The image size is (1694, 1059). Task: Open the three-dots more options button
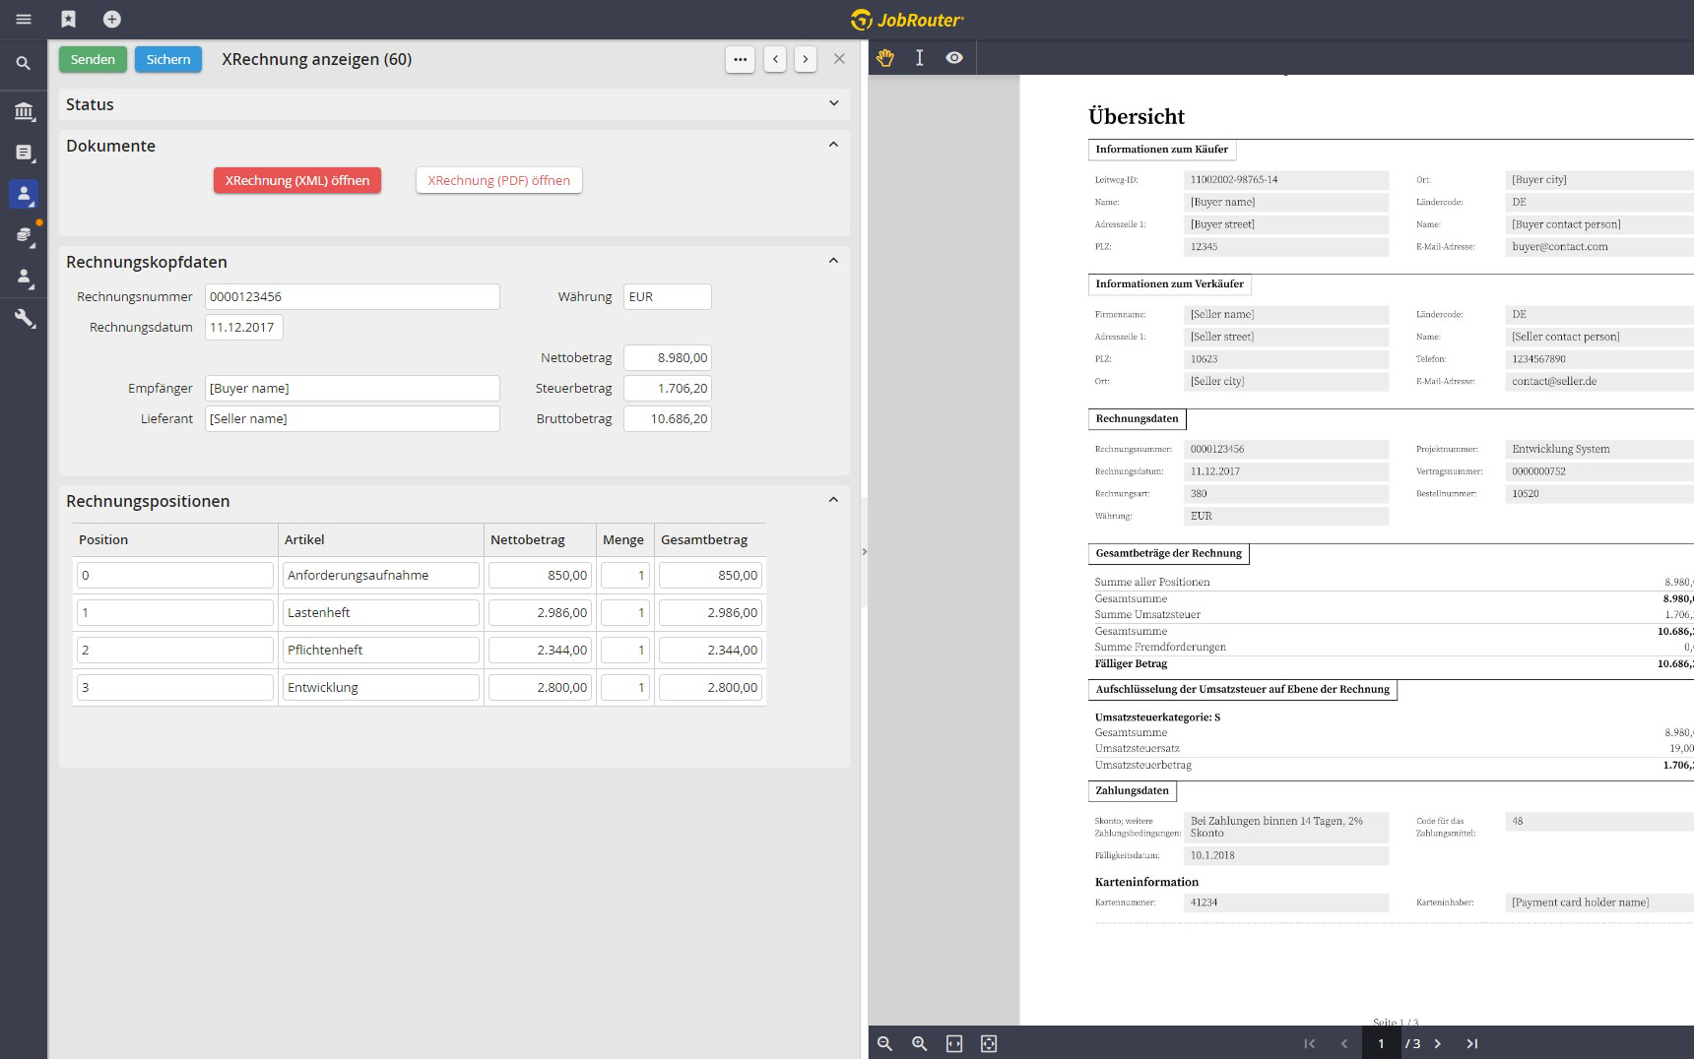pyautogui.click(x=741, y=59)
